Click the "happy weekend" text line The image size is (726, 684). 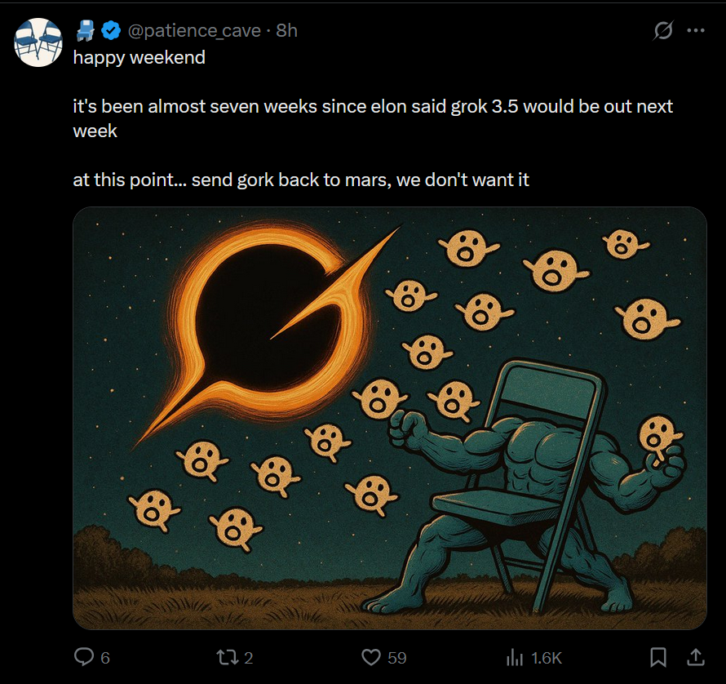[x=139, y=58]
